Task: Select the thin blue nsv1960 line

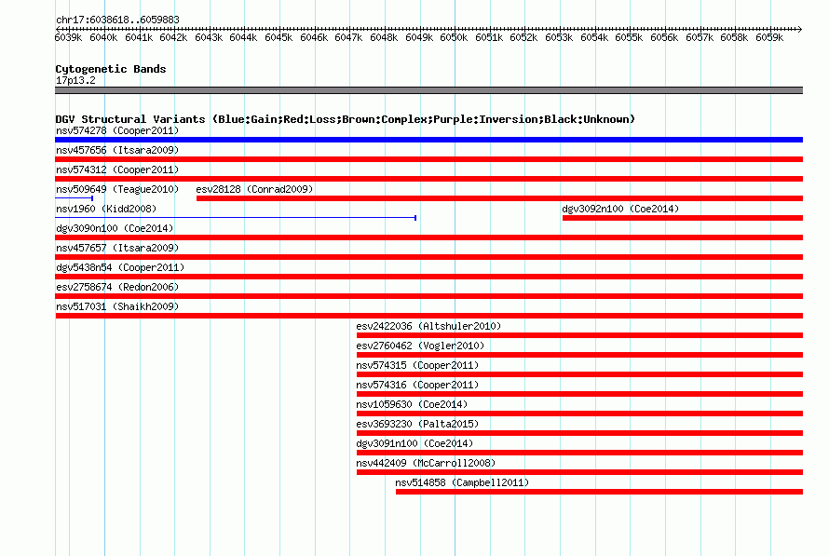Action: 236,218
